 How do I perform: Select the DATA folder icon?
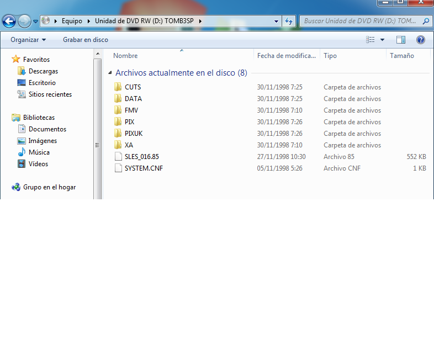click(118, 98)
